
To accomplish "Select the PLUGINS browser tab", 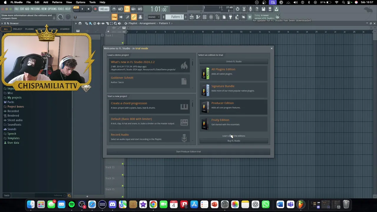I will tap(29, 29).
